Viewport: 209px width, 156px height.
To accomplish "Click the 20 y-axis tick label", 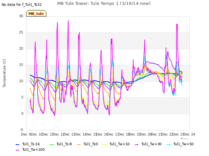I will click(21, 49).
